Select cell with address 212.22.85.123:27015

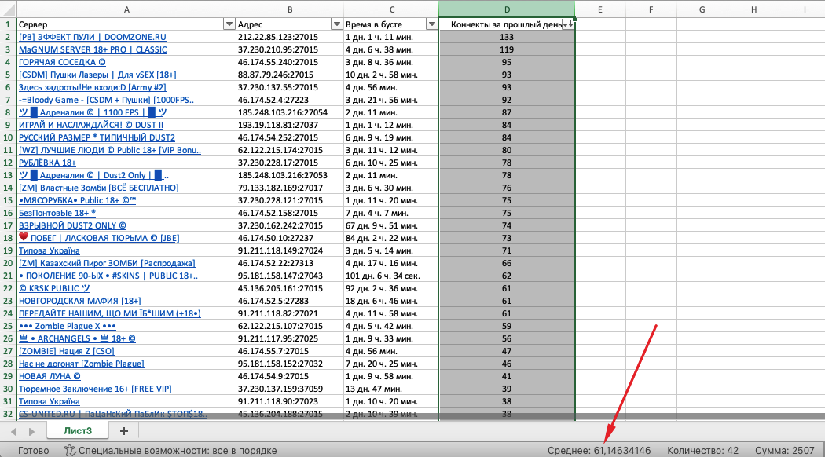pyautogui.click(x=290, y=37)
